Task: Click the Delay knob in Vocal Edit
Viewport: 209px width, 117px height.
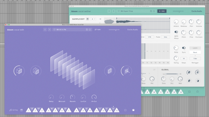Action: click(51, 97)
